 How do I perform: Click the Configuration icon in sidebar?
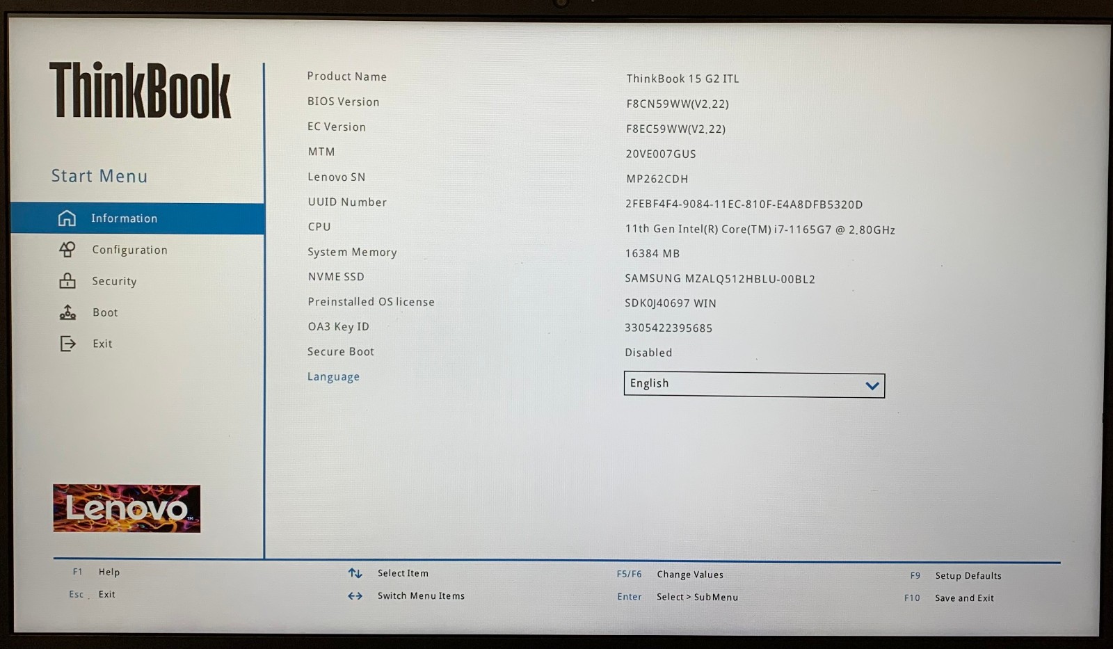click(67, 249)
